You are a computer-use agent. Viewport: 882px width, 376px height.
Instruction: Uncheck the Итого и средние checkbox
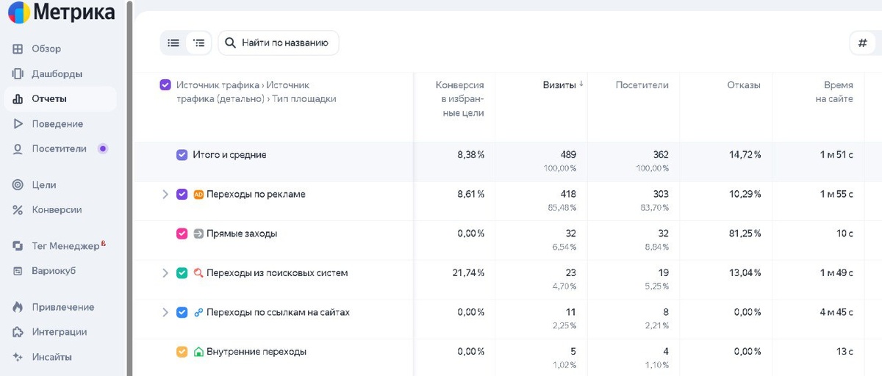(182, 155)
